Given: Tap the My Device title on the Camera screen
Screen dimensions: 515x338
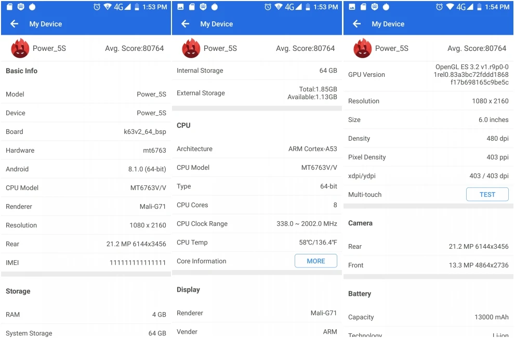Looking at the screenshot, I should pyautogui.click(x=388, y=24).
